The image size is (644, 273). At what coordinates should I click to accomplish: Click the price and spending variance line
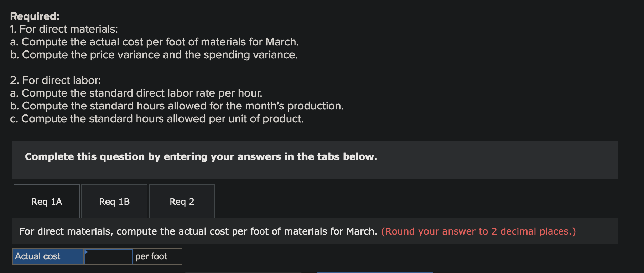[x=154, y=55]
